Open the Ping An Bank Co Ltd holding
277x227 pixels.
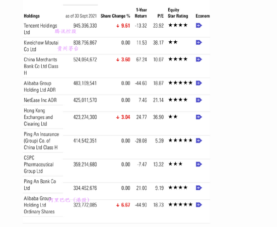coord(40,185)
